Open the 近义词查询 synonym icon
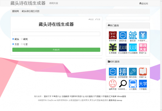The width and height of the screenshot is (162, 111). (x=123, y=47)
